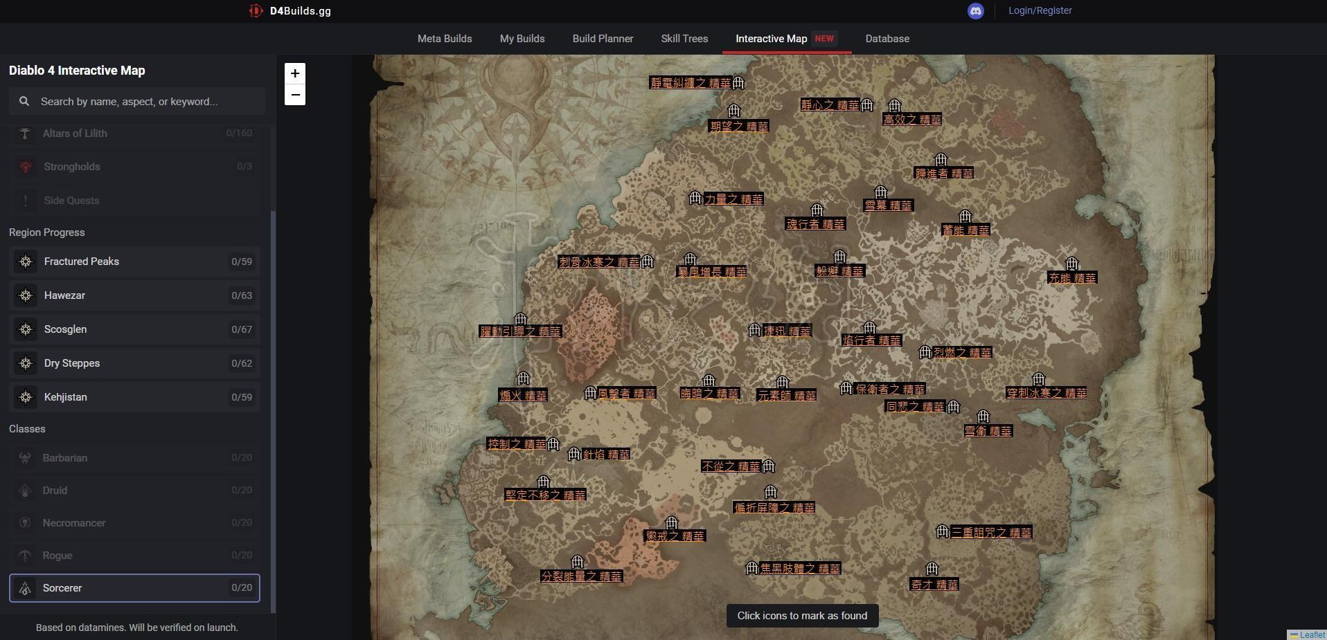
Task: Open the Interactive Map tab
Action: 786,39
